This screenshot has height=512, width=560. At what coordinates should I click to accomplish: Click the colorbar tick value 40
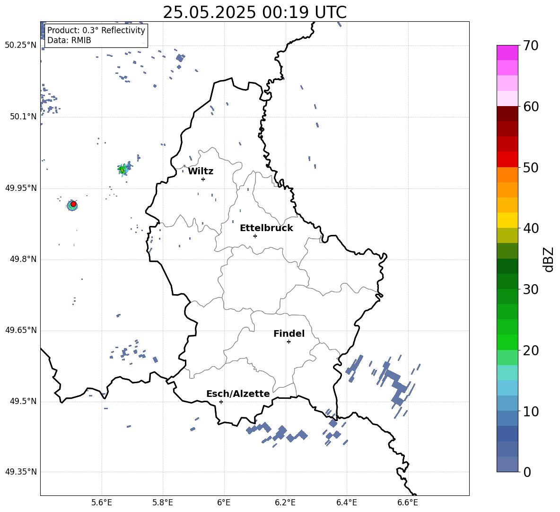point(531,228)
